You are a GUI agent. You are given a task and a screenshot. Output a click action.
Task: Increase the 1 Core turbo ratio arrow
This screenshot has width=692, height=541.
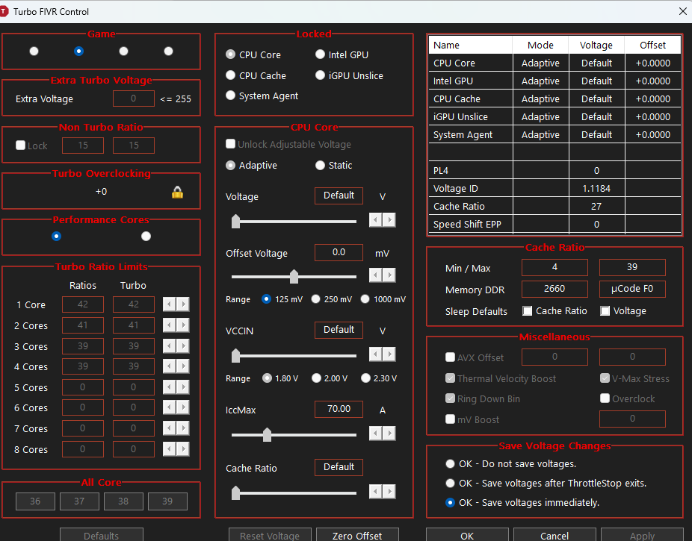183,304
